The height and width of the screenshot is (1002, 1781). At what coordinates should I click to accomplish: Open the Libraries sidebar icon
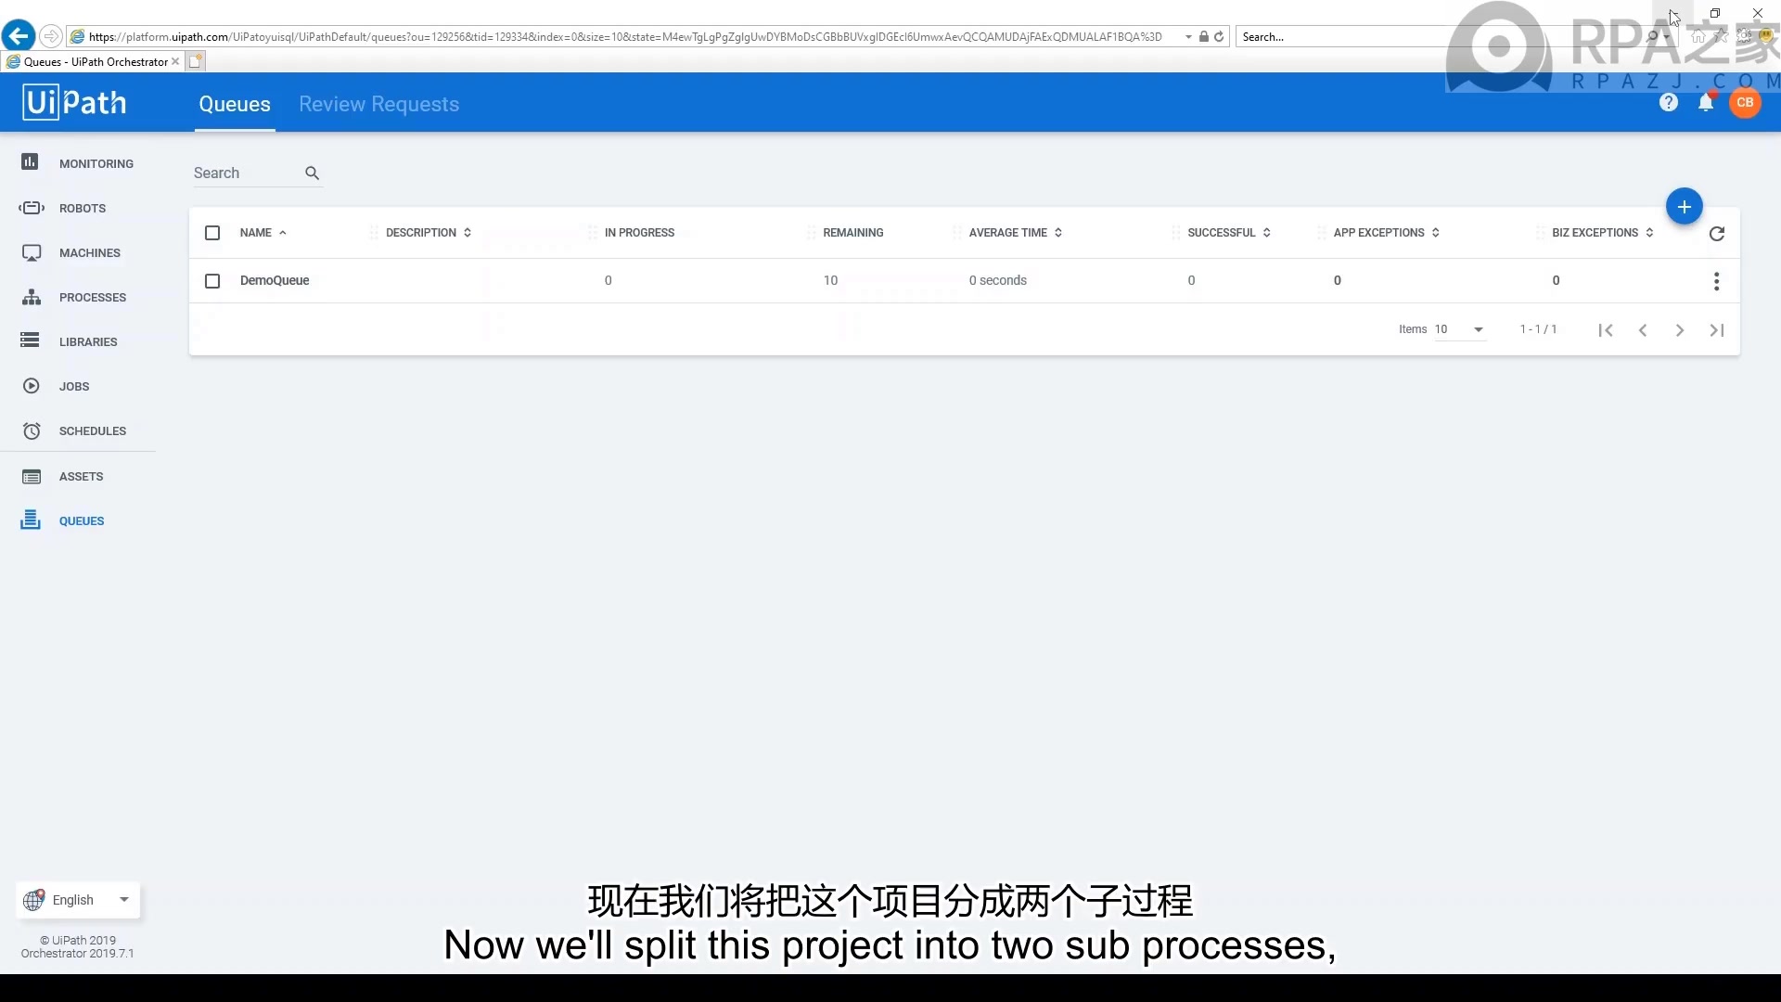(31, 340)
